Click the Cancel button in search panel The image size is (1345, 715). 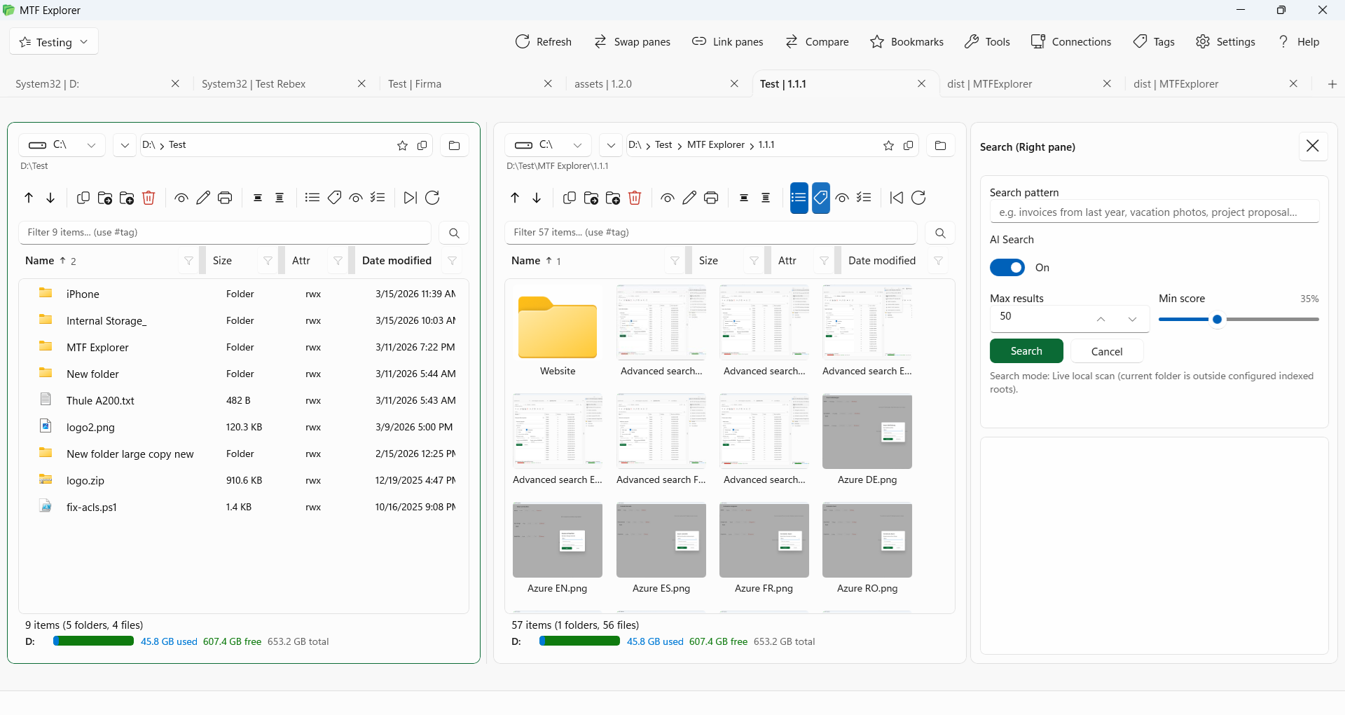(x=1106, y=351)
